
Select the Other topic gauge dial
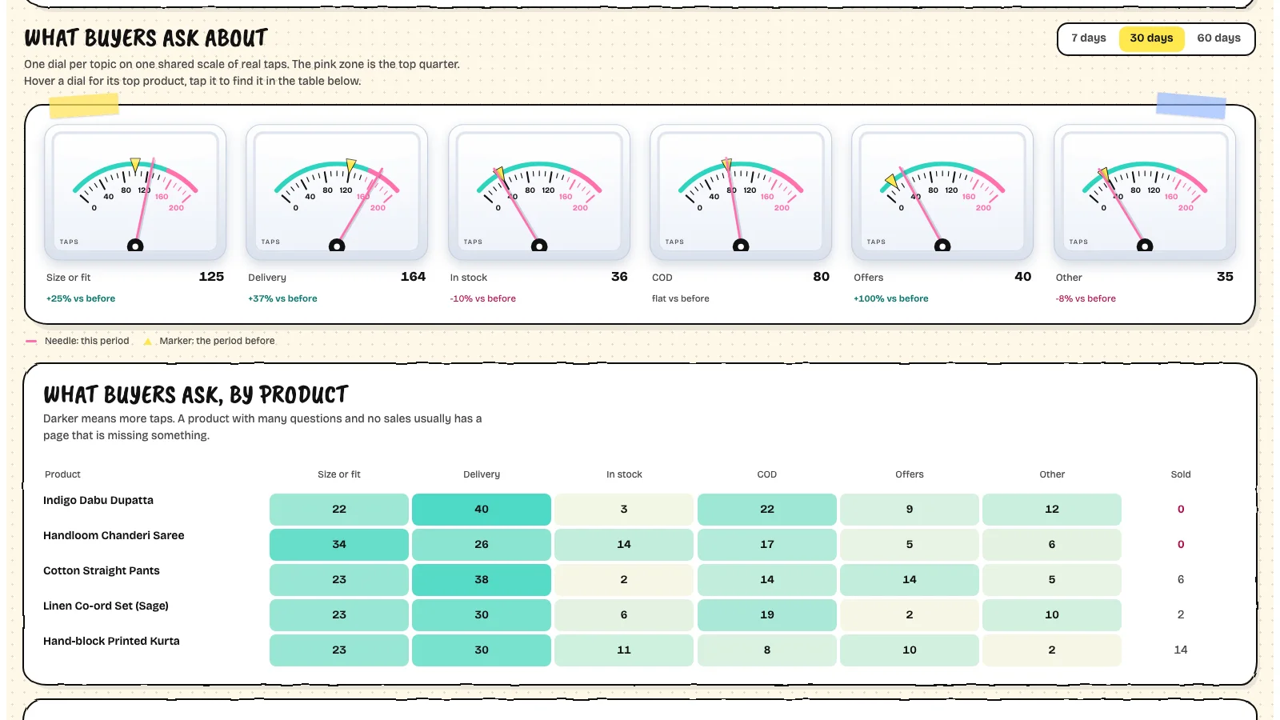tap(1145, 193)
